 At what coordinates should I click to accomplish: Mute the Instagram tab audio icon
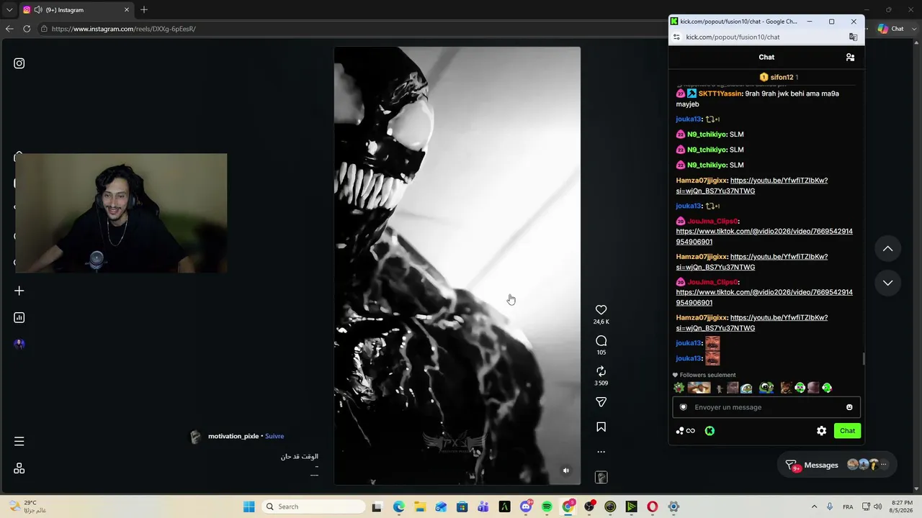click(37, 10)
